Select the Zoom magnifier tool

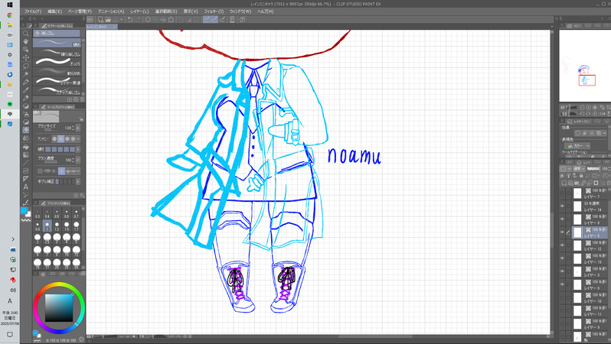(x=26, y=34)
